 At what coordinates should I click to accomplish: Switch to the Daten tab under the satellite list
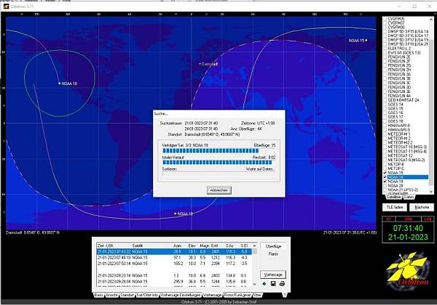409,197
